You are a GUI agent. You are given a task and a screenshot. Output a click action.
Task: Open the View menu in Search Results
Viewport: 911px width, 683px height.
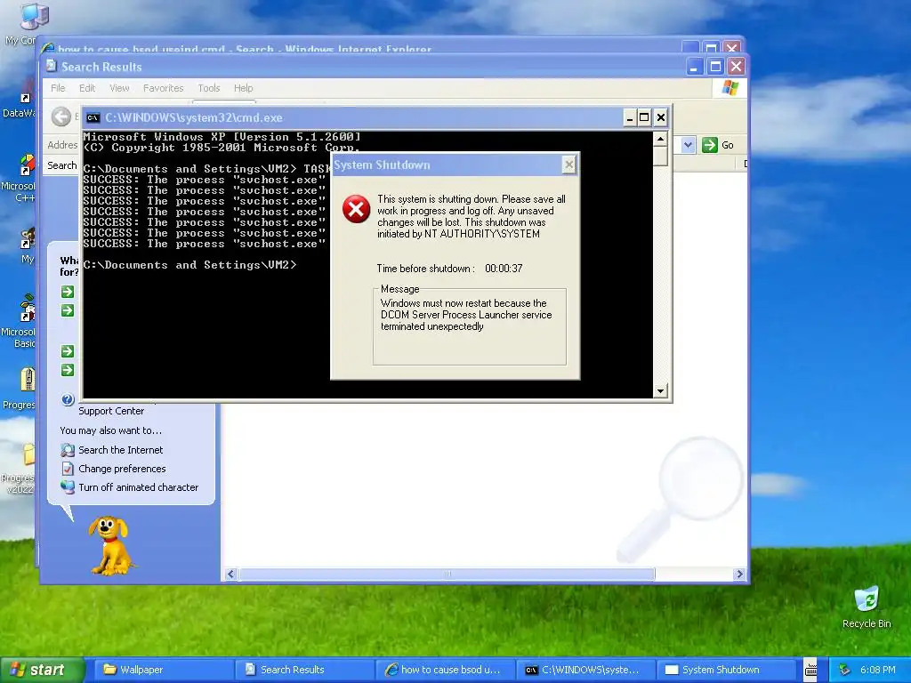(x=119, y=88)
